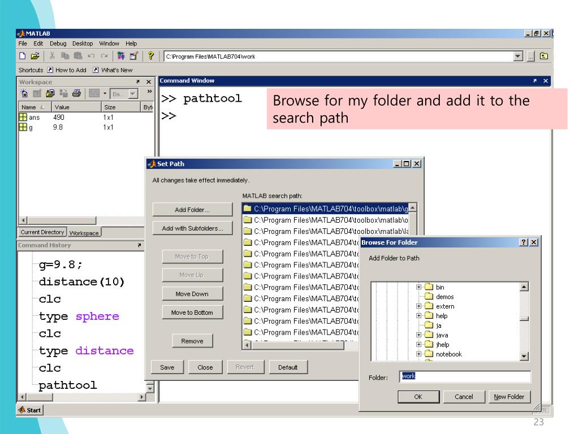This screenshot has width=579, height=434.
Task: Click the Plot icon in Workspace toolbar
Action: [x=94, y=93]
